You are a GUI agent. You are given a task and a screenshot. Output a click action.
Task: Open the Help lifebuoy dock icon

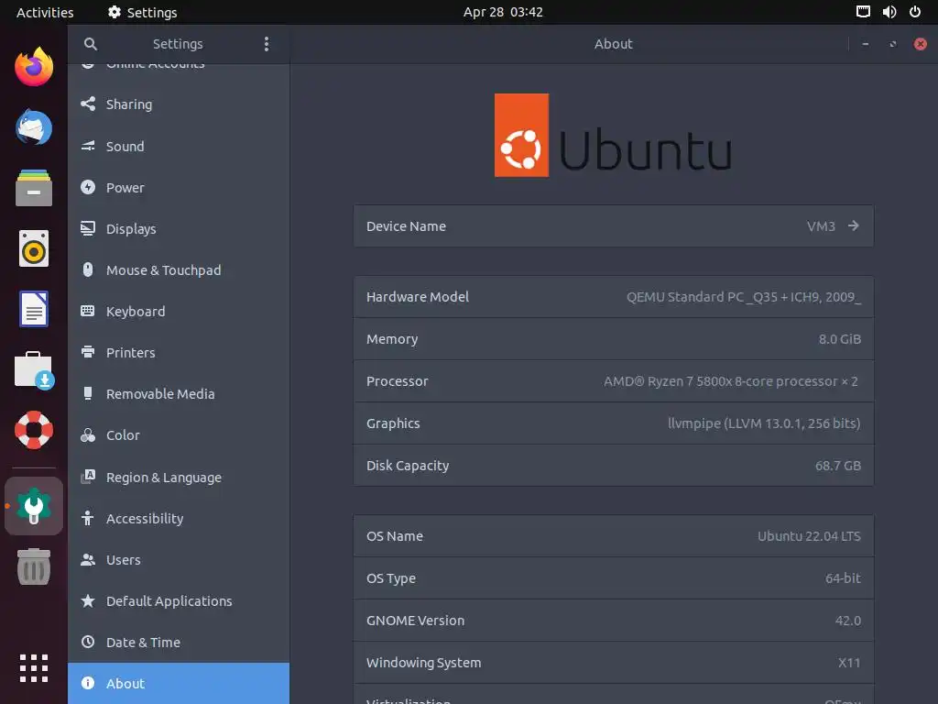coord(34,430)
